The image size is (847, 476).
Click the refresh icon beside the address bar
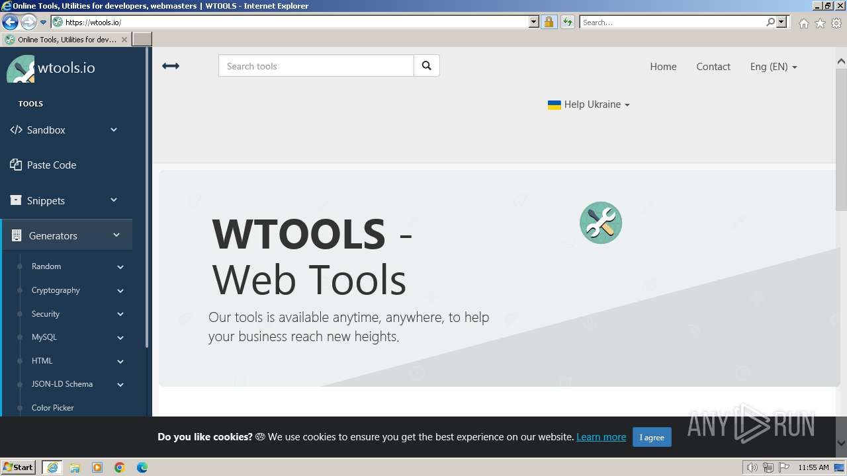point(568,22)
